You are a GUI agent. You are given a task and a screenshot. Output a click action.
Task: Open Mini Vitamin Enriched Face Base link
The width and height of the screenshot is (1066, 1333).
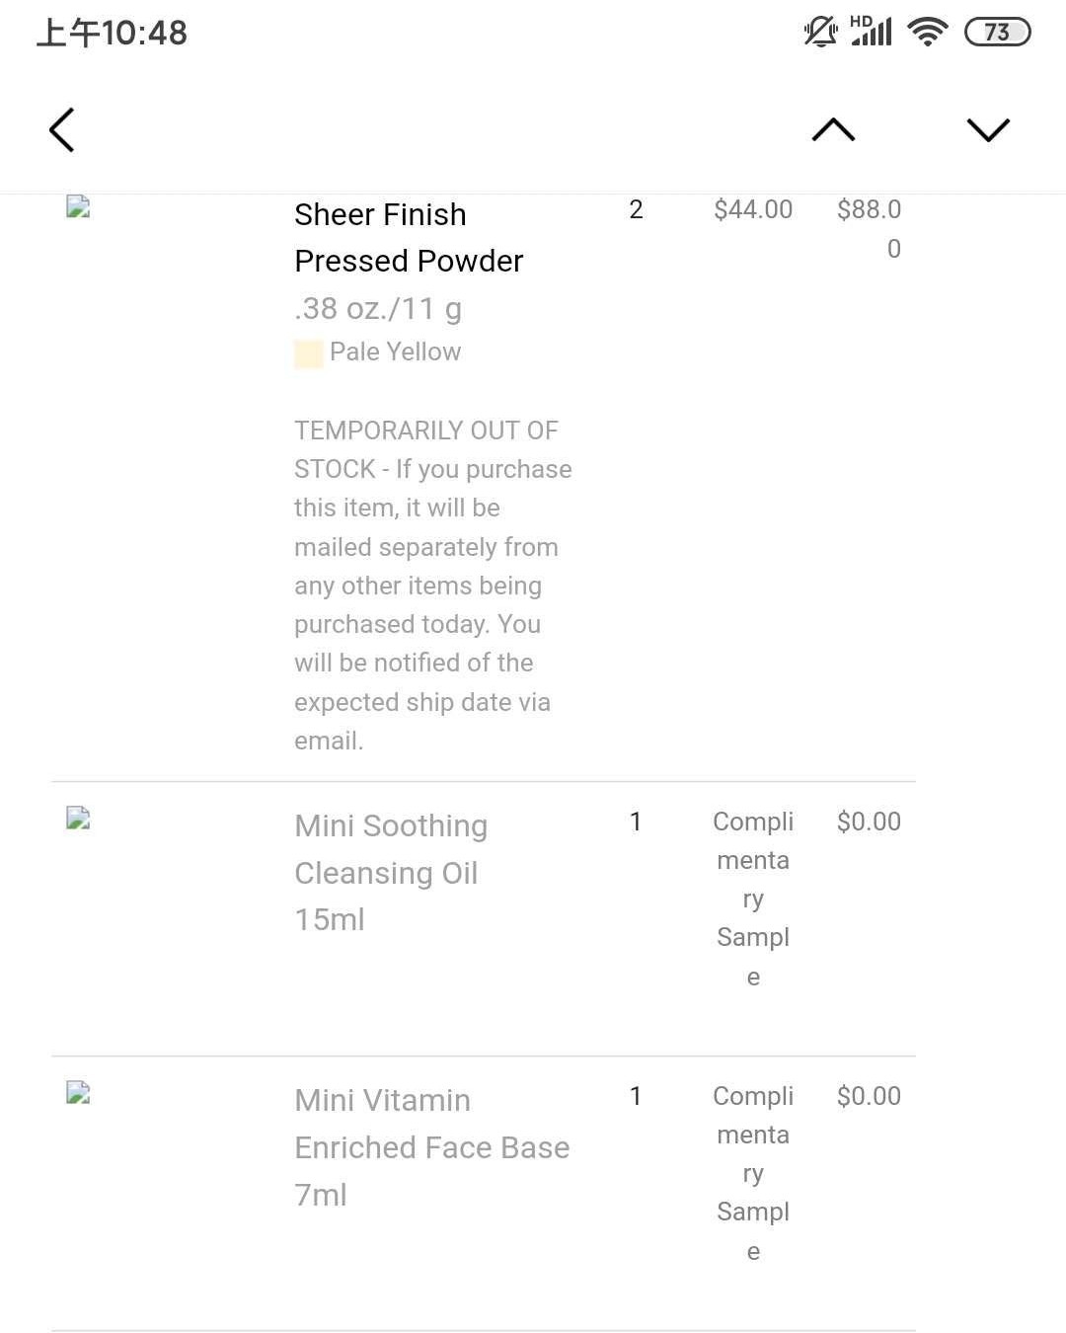(432, 1124)
